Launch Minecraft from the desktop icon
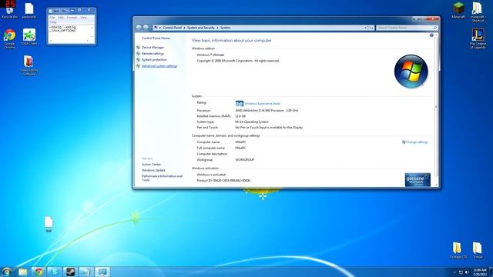The height and width of the screenshot is (277, 493). pyautogui.click(x=458, y=10)
